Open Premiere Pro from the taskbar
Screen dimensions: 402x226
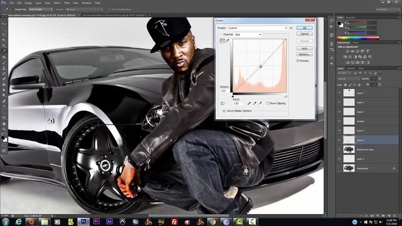click(x=97, y=222)
